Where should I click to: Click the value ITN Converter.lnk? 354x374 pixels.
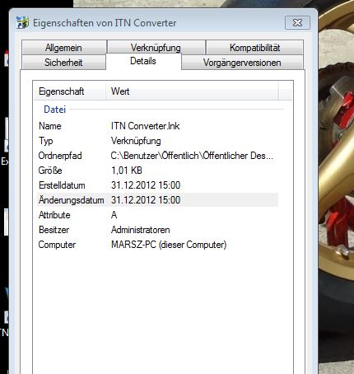[145, 126]
